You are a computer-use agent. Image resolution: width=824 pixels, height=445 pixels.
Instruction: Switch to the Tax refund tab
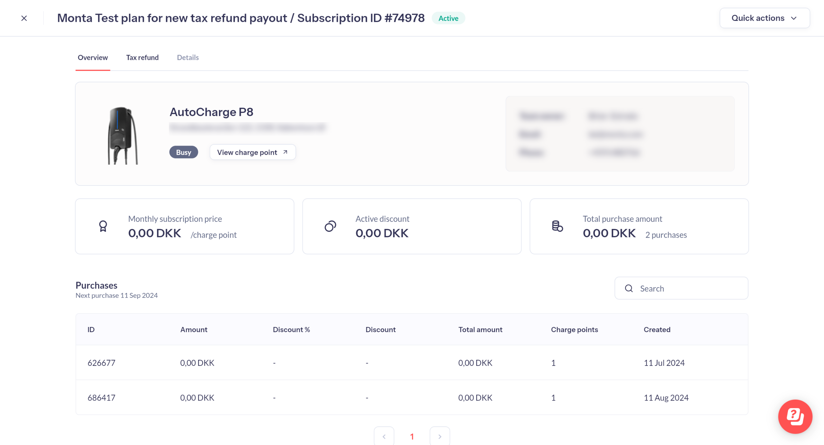pos(142,58)
